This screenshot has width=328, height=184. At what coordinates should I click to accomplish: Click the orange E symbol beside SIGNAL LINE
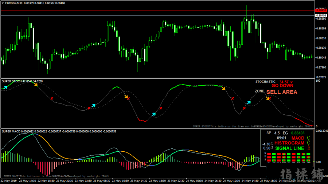pos(309,148)
